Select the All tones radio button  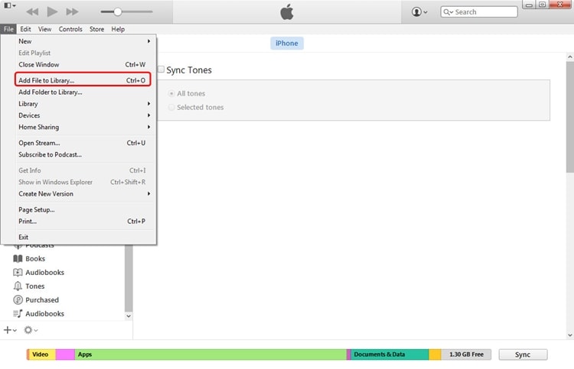click(171, 93)
